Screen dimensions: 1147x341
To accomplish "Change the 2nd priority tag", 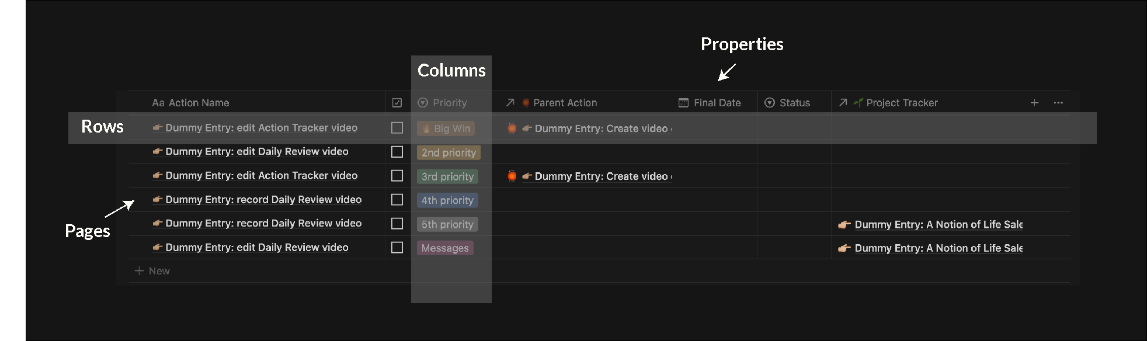I will click(x=449, y=152).
